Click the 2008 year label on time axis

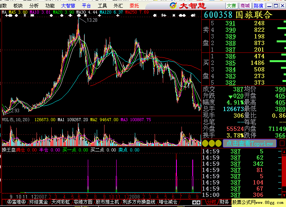click(x=134, y=197)
